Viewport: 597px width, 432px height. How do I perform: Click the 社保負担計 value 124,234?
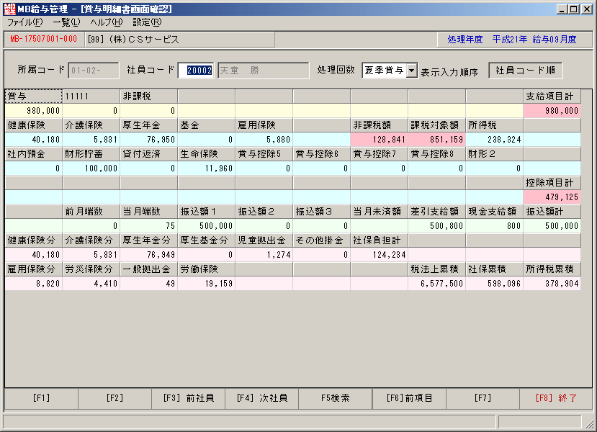380,255
